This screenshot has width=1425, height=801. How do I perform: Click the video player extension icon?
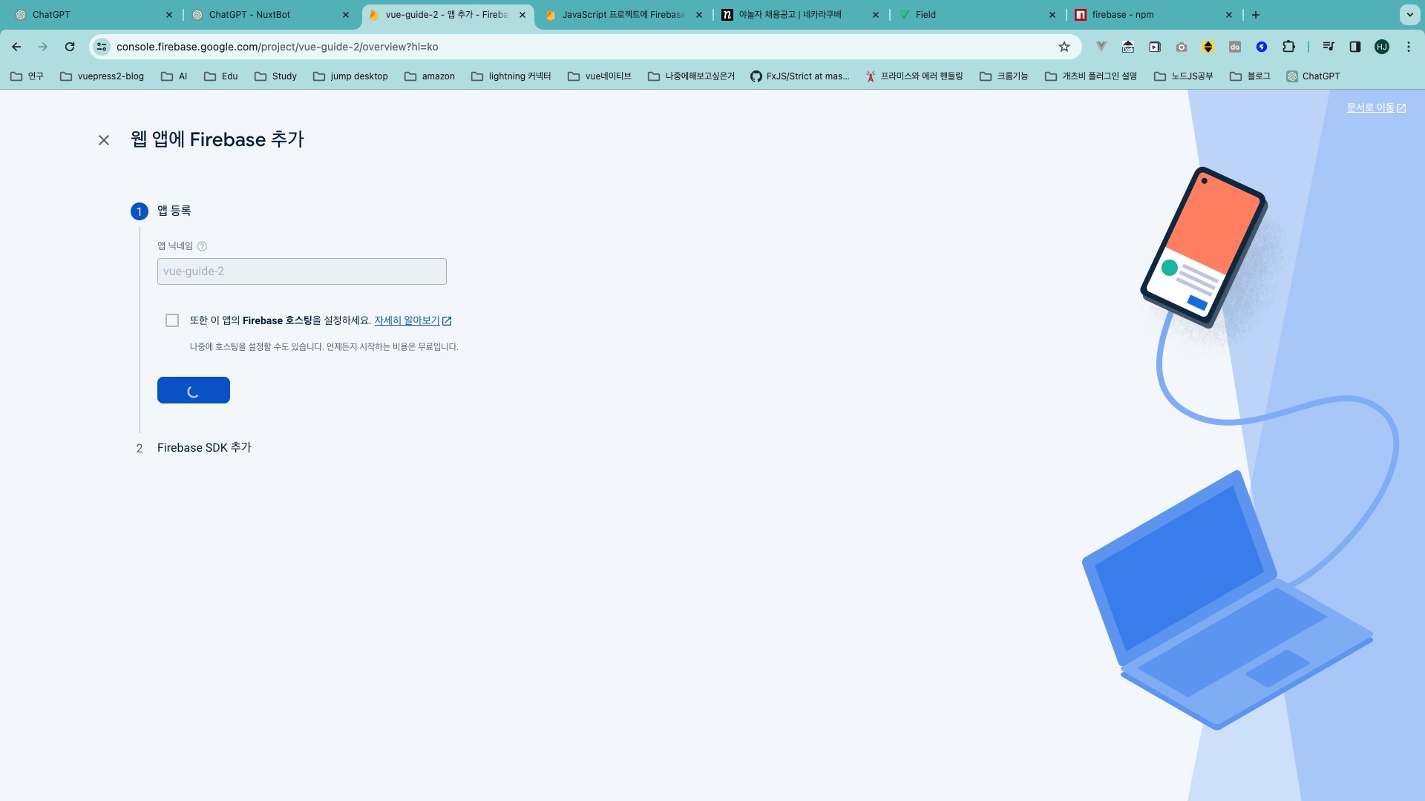[1155, 47]
